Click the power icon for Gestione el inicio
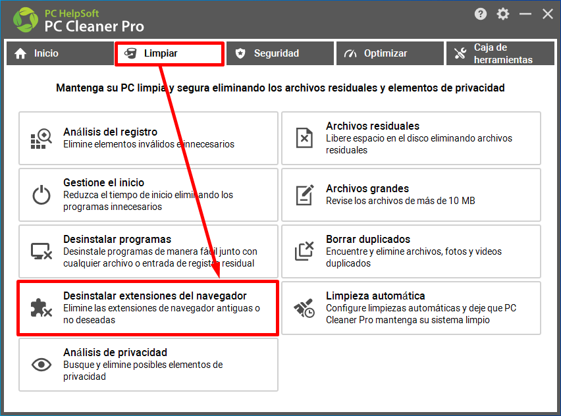The width and height of the screenshot is (561, 416). pyautogui.click(x=41, y=195)
